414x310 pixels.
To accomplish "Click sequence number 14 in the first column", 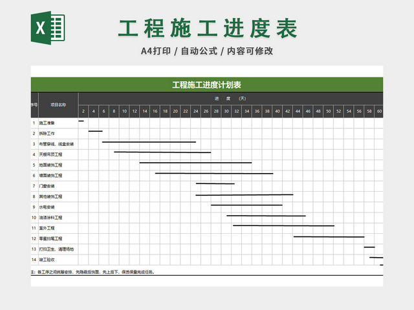I will [x=34, y=260].
